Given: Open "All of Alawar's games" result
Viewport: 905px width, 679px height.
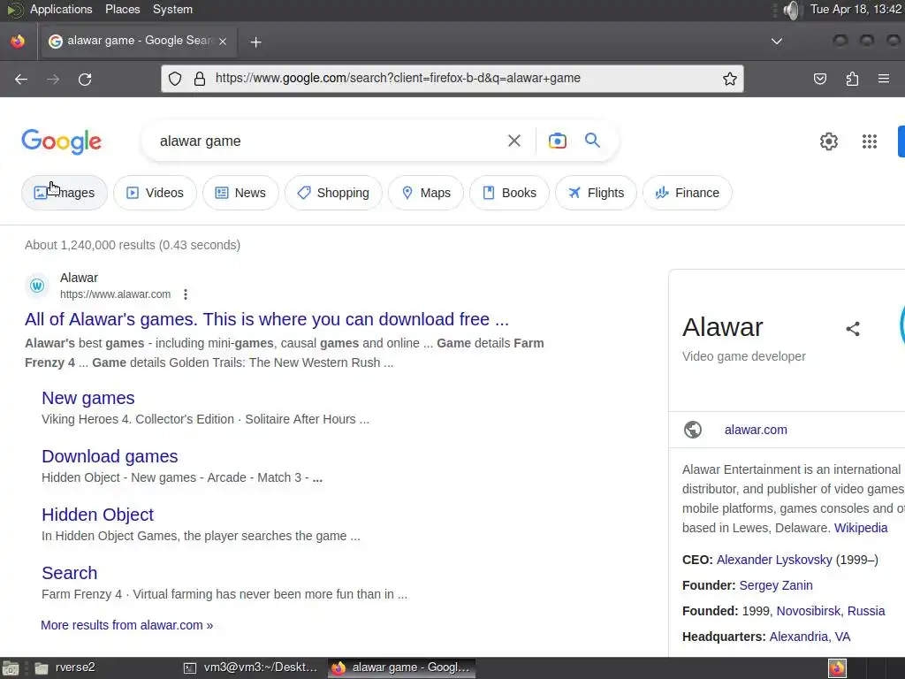Looking at the screenshot, I should coord(267,319).
